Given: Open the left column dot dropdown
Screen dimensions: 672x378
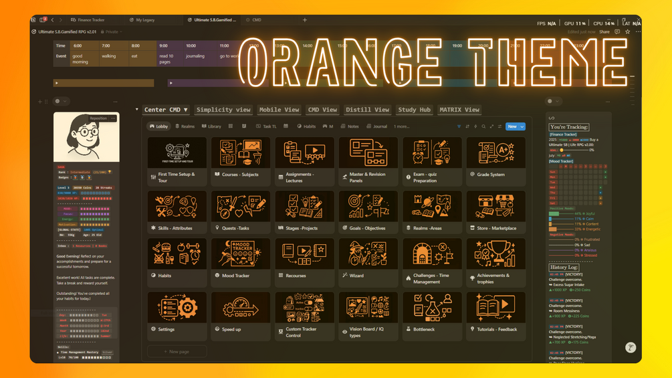Looking at the screenshot, I should [60, 101].
